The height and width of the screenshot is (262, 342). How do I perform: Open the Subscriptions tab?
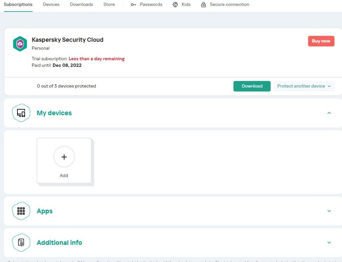point(18,4)
